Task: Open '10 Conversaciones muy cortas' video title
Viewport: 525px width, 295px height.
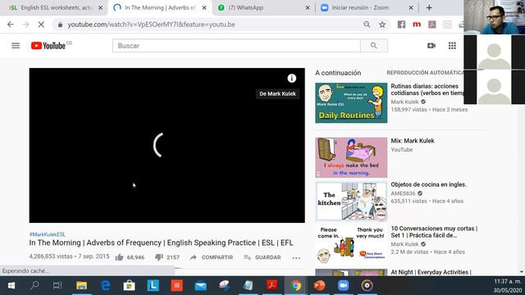Action: (434, 232)
